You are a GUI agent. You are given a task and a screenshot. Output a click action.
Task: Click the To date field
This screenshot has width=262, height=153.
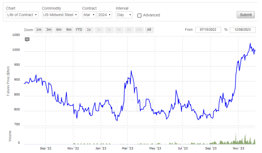pos(242,30)
